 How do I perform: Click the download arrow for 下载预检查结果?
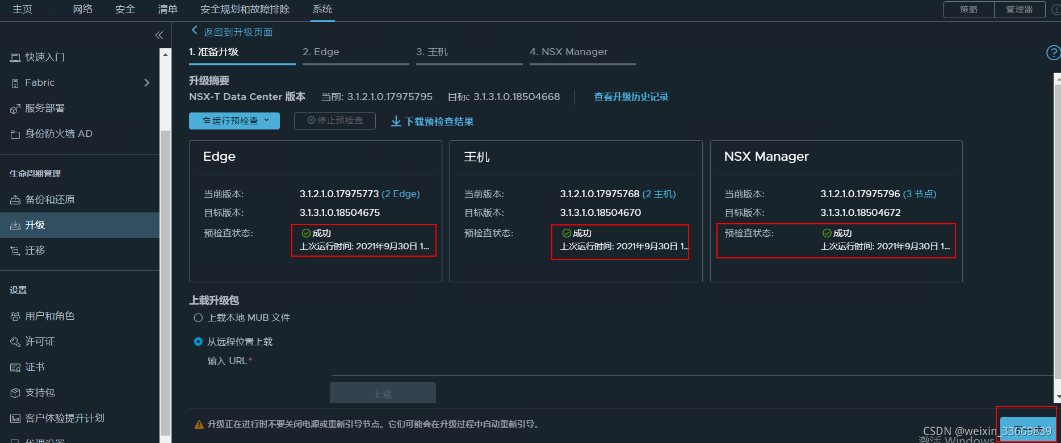pyautogui.click(x=396, y=122)
